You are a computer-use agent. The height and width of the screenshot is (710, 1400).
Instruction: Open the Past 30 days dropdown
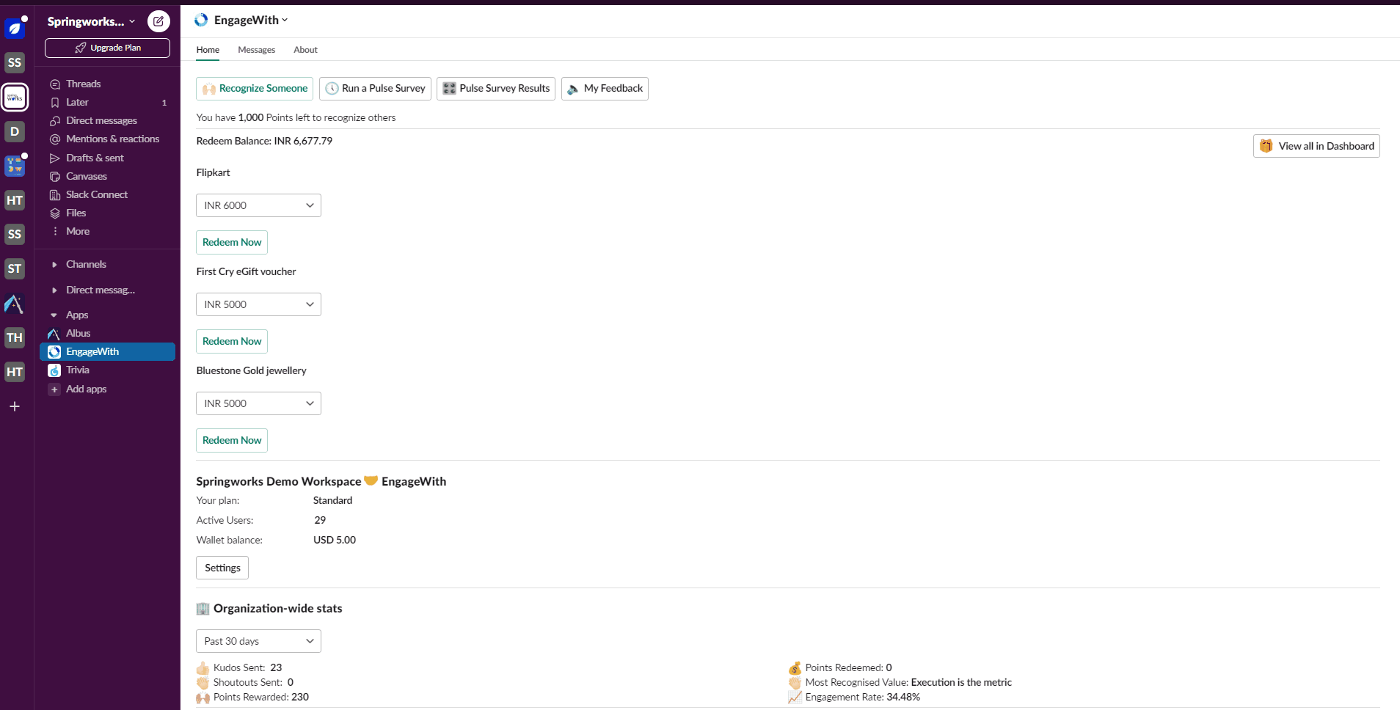[258, 641]
